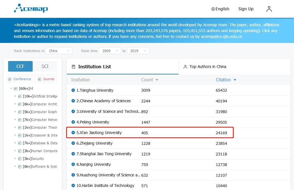Viewport: 294px width, 190px height.
Task: Open the 2019 end year dropdown
Action: [x=138, y=51]
